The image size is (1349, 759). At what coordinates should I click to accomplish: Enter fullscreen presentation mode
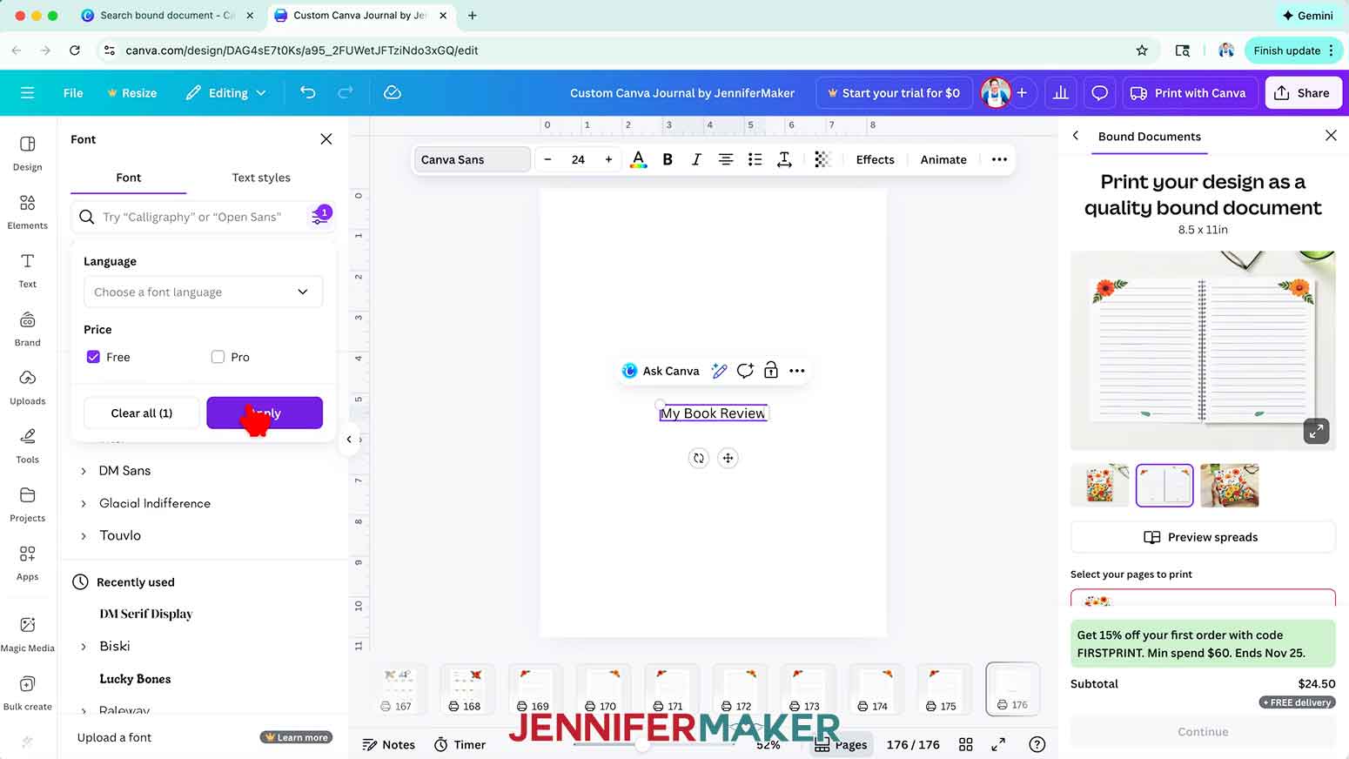(x=998, y=744)
